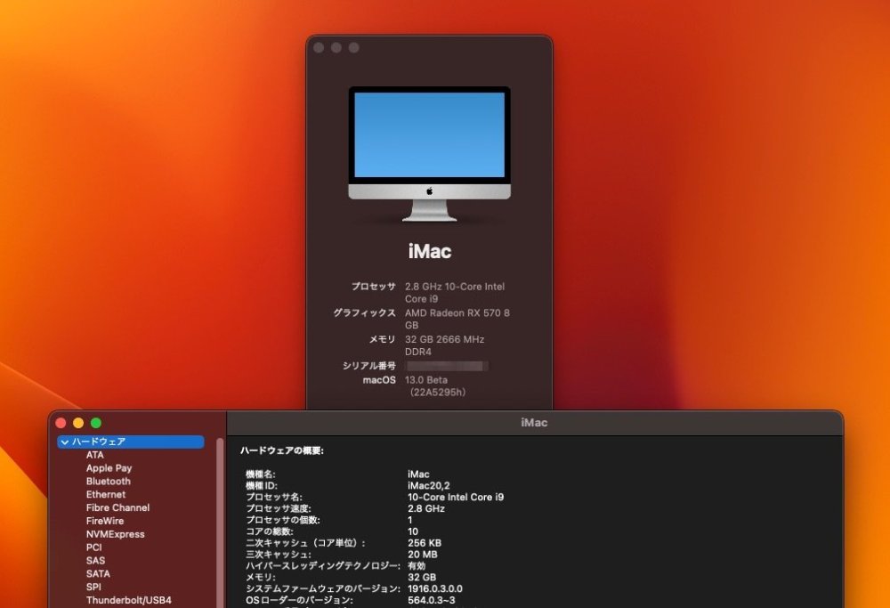Click 10-Core Intel Core i9 processor name
The width and height of the screenshot is (890, 608).
click(455, 497)
